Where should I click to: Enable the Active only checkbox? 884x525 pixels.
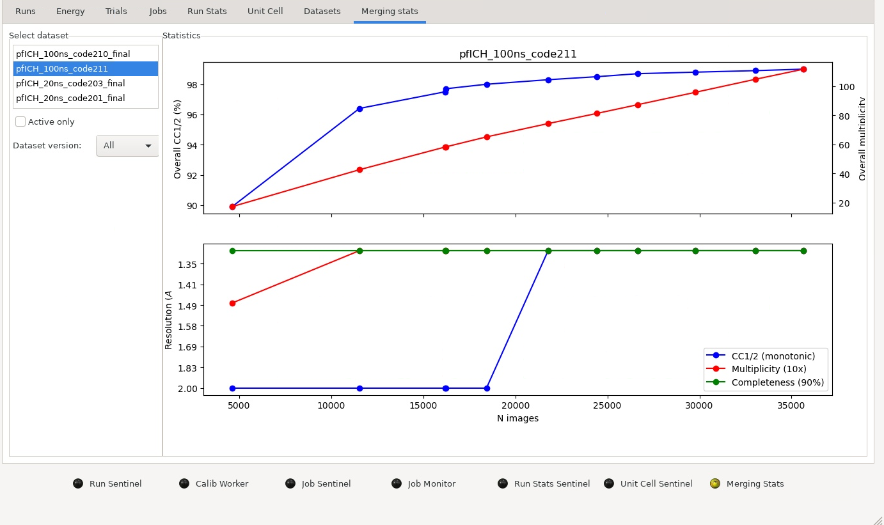tap(20, 121)
